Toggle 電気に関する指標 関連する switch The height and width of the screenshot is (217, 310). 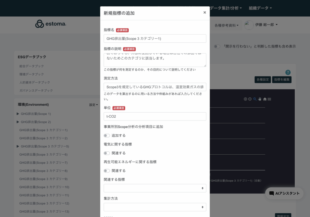click(x=107, y=153)
